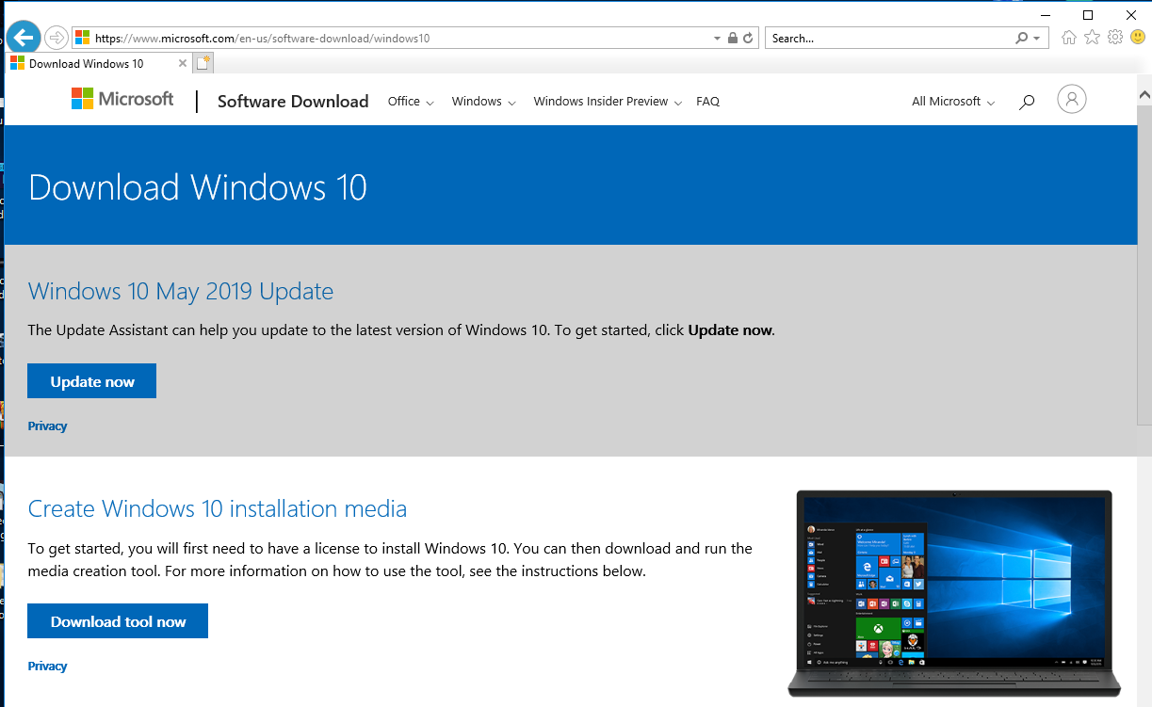This screenshot has width=1152, height=707.
Task: Expand the Windows dropdown in navigation
Action: [x=483, y=102]
